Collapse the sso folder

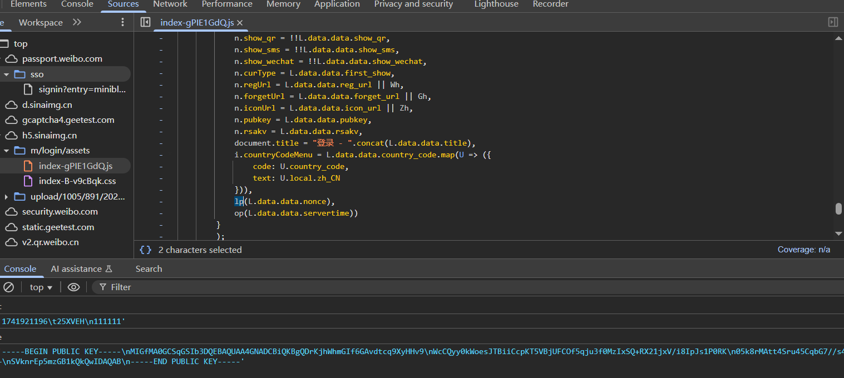(x=6, y=74)
